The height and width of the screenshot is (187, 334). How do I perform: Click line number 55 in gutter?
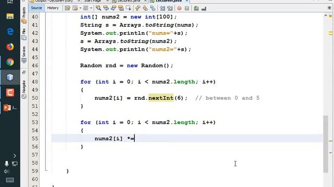(x=35, y=139)
